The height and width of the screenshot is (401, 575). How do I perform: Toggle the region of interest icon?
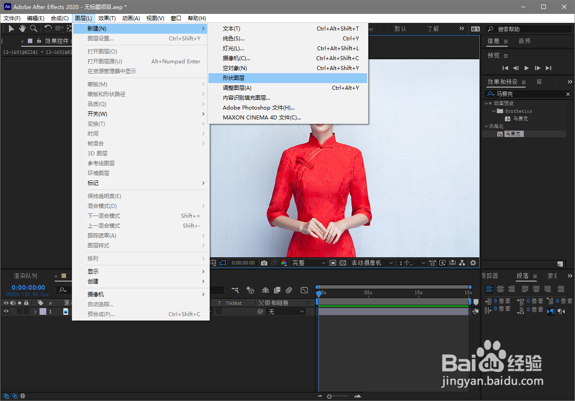pyautogui.click(x=333, y=263)
